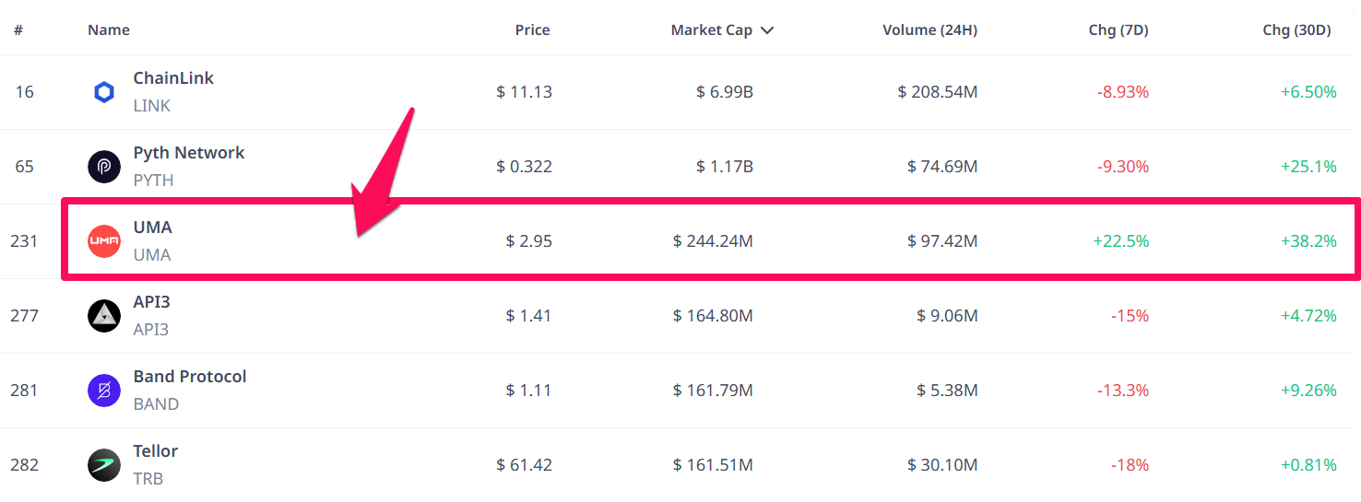Click the red UMA logo icon
The image size is (1361, 502).
point(104,241)
